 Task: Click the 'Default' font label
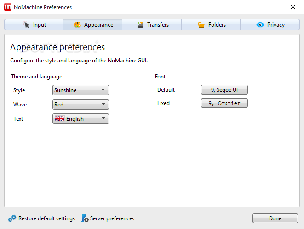pos(166,90)
